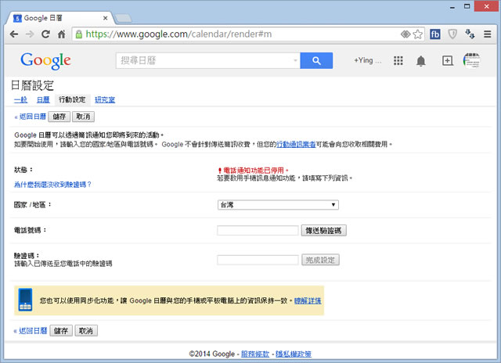Open the browser home page icon
Screen dimensions: 501x363
pyautogui.click(x=61, y=34)
